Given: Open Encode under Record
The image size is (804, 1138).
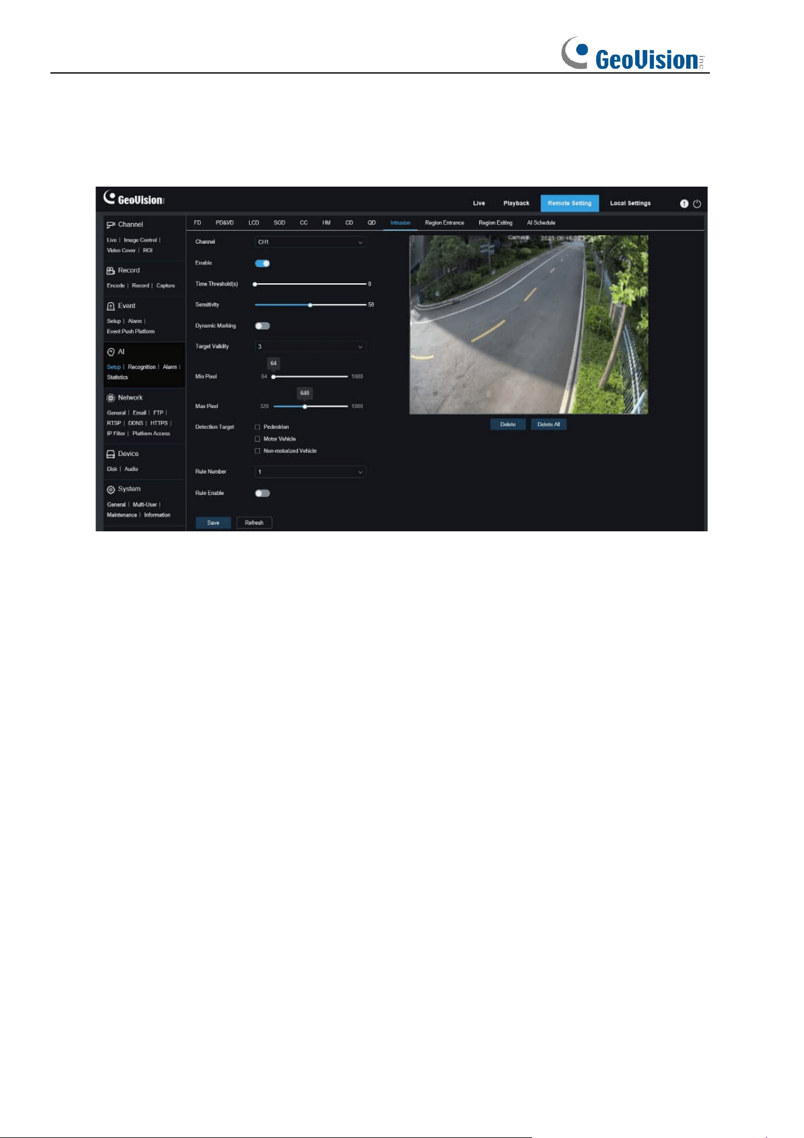Looking at the screenshot, I should (x=115, y=286).
